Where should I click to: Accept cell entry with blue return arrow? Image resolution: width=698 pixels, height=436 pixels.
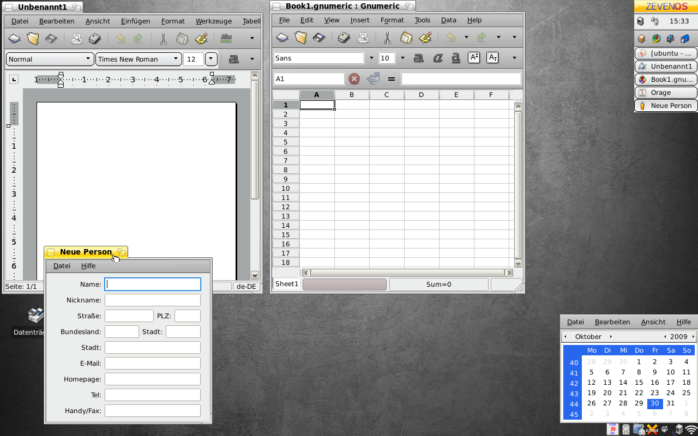point(373,79)
